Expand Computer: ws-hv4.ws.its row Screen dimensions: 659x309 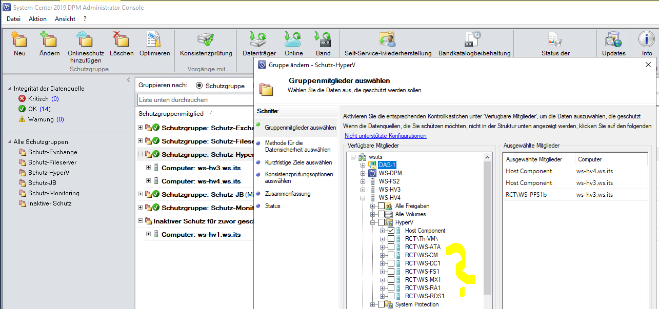coord(149,181)
